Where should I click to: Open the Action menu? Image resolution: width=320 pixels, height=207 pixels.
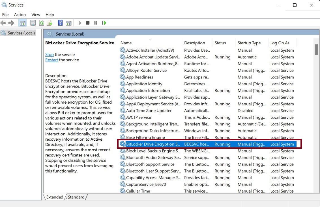[x=20, y=15]
